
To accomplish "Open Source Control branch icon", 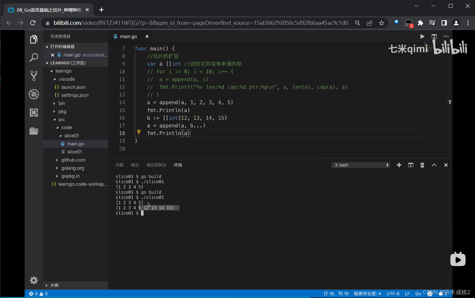I will click(x=34, y=76).
